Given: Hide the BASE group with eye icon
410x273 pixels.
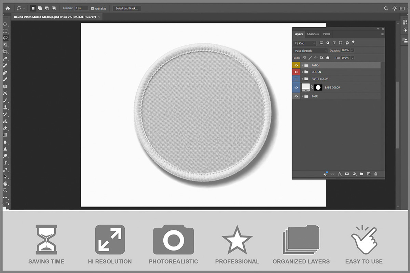Looking at the screenshot, I should point(296,96).
